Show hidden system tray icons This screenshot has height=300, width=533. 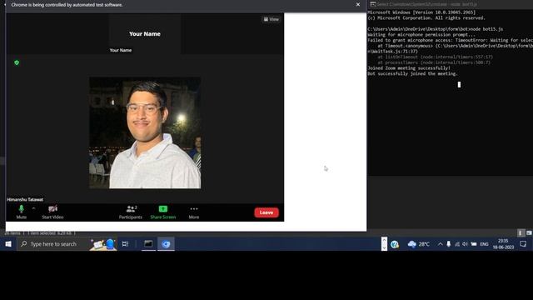point(441,244)
